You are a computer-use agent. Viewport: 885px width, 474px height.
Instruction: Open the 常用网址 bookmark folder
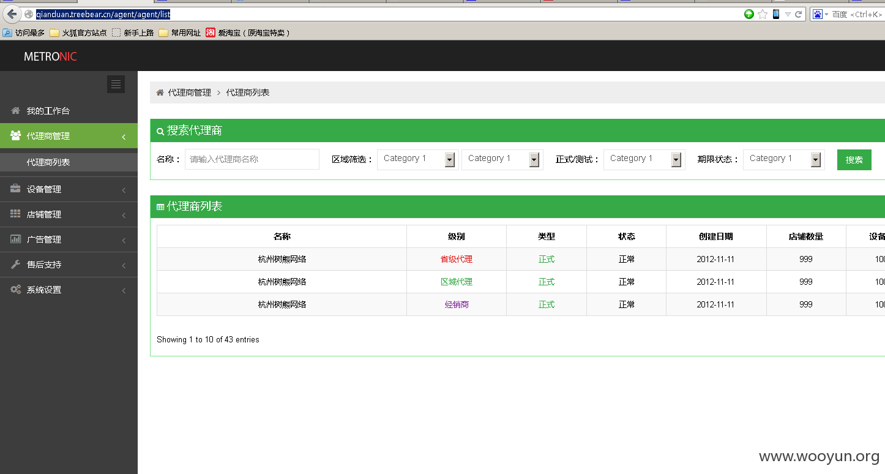coord(179,32)
